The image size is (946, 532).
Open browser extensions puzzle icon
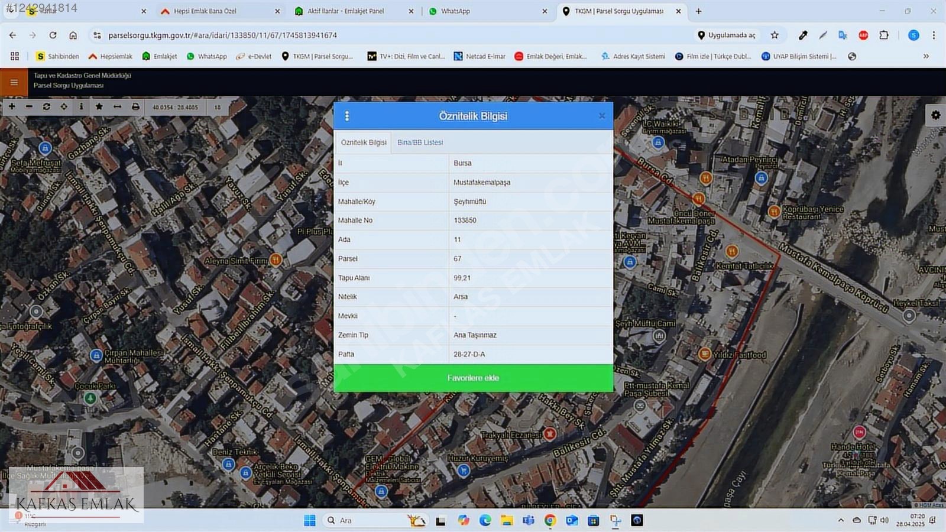[x=884, y=35]
